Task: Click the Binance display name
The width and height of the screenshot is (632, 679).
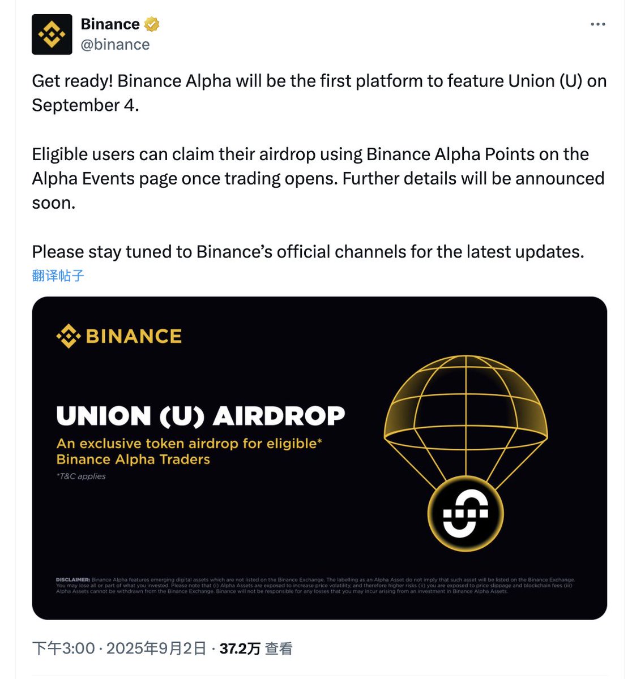Action: [110, 24]
